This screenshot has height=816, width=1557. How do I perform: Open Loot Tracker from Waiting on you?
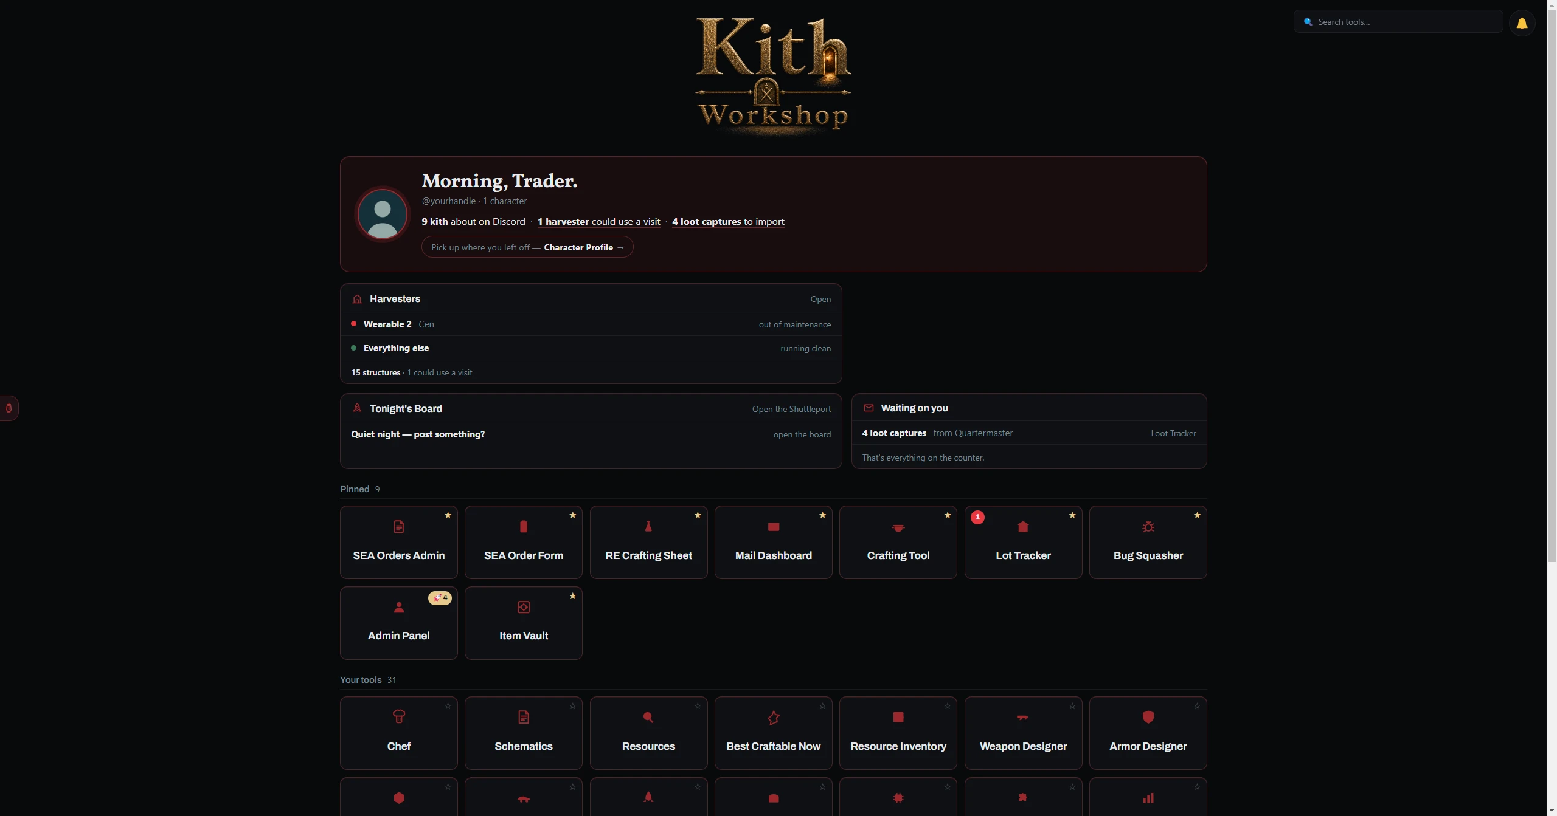1173,433
